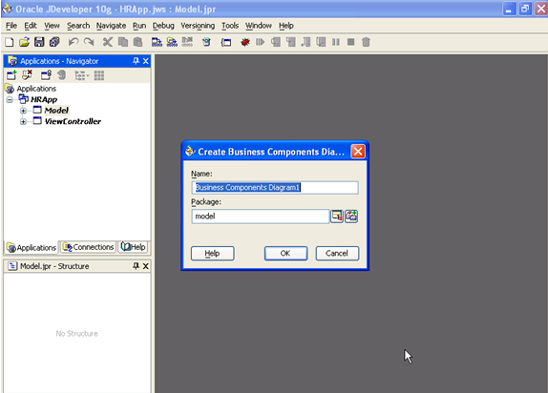
Task: Open the Tools menu
Action: pos(230,26)
